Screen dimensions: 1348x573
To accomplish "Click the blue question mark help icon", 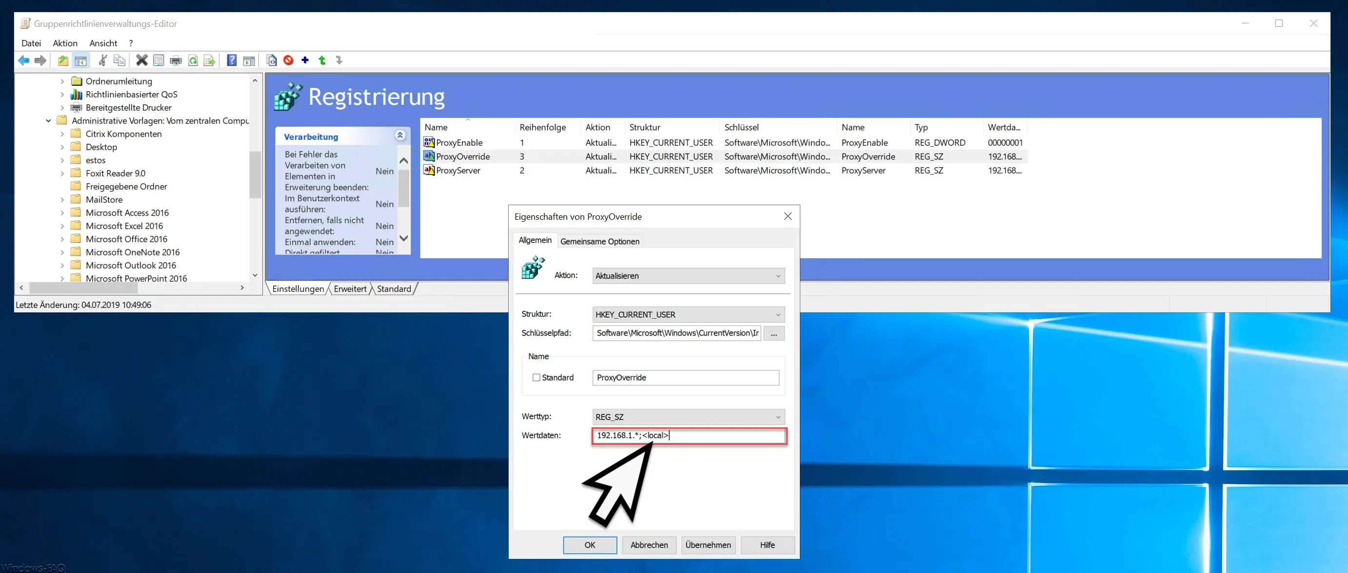I will [231, 60].
